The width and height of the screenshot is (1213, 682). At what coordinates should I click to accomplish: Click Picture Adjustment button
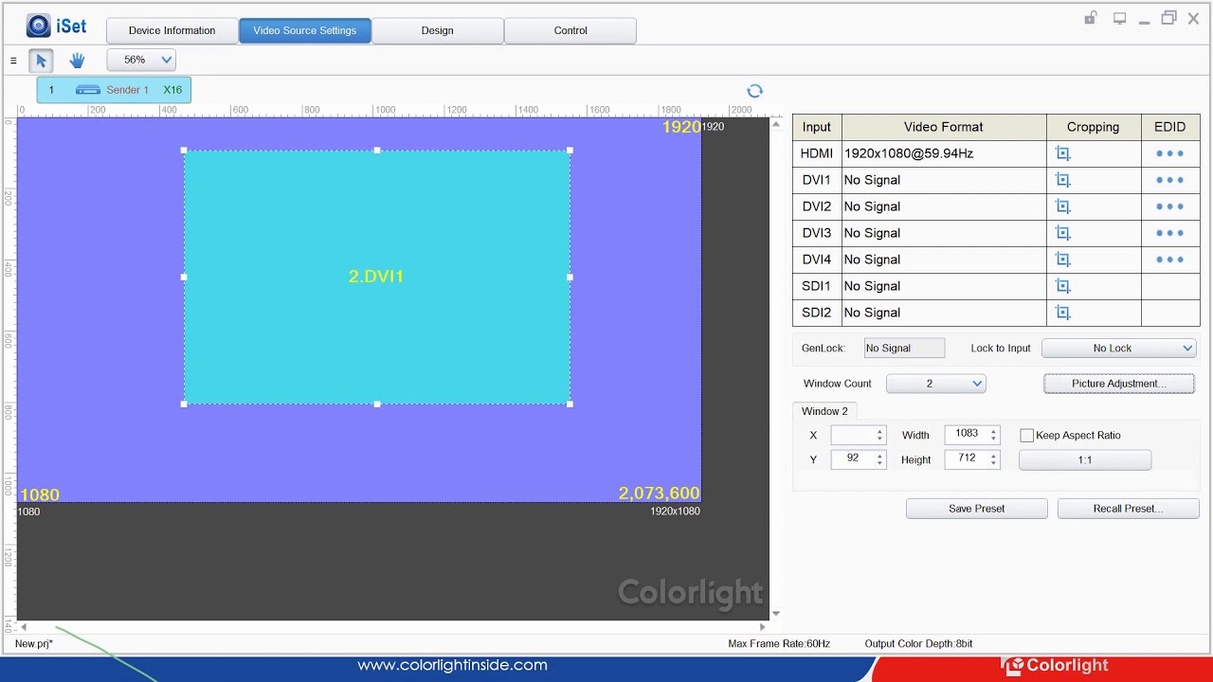pos(1119,384)
